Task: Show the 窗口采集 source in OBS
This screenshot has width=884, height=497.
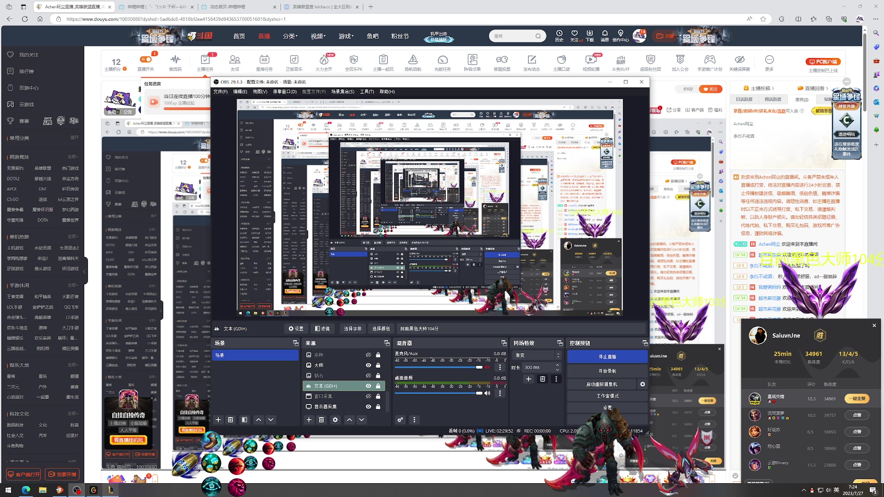Action: [368, 396]
